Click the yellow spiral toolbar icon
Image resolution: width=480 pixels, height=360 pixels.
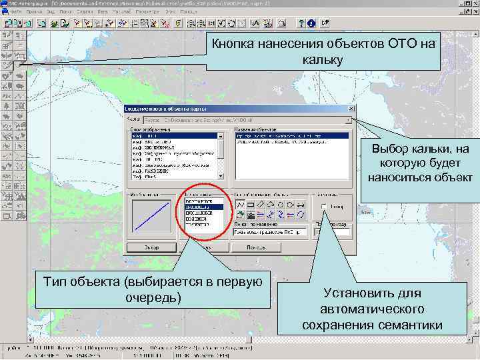[x=178, y=23]
